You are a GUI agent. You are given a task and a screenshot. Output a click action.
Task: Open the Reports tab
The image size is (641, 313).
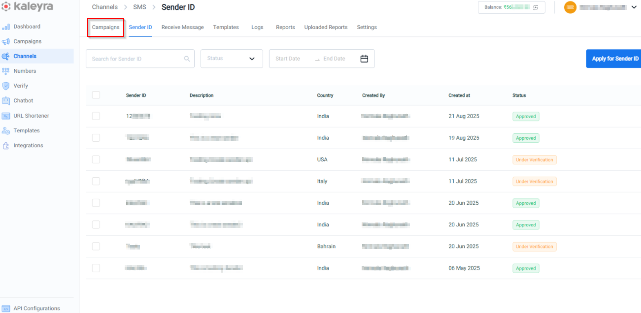[285, 27]
